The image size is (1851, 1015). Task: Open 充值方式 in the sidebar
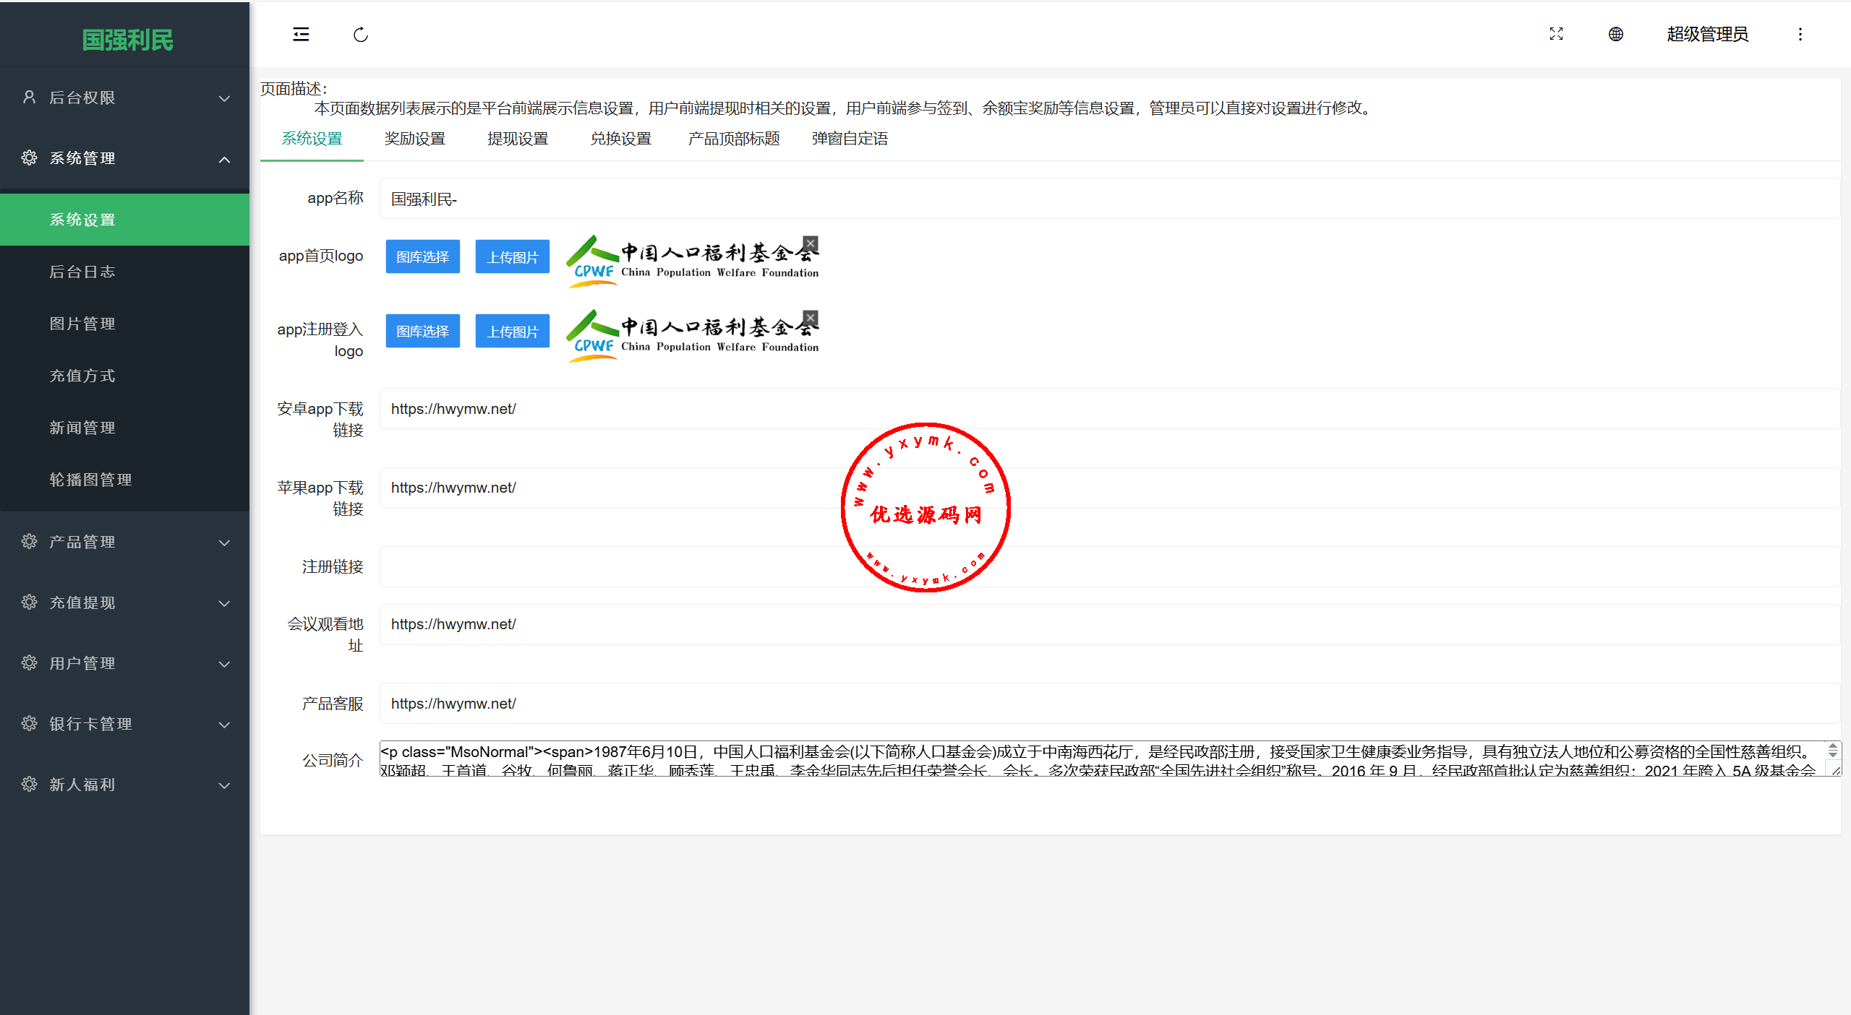coord(124,376)
